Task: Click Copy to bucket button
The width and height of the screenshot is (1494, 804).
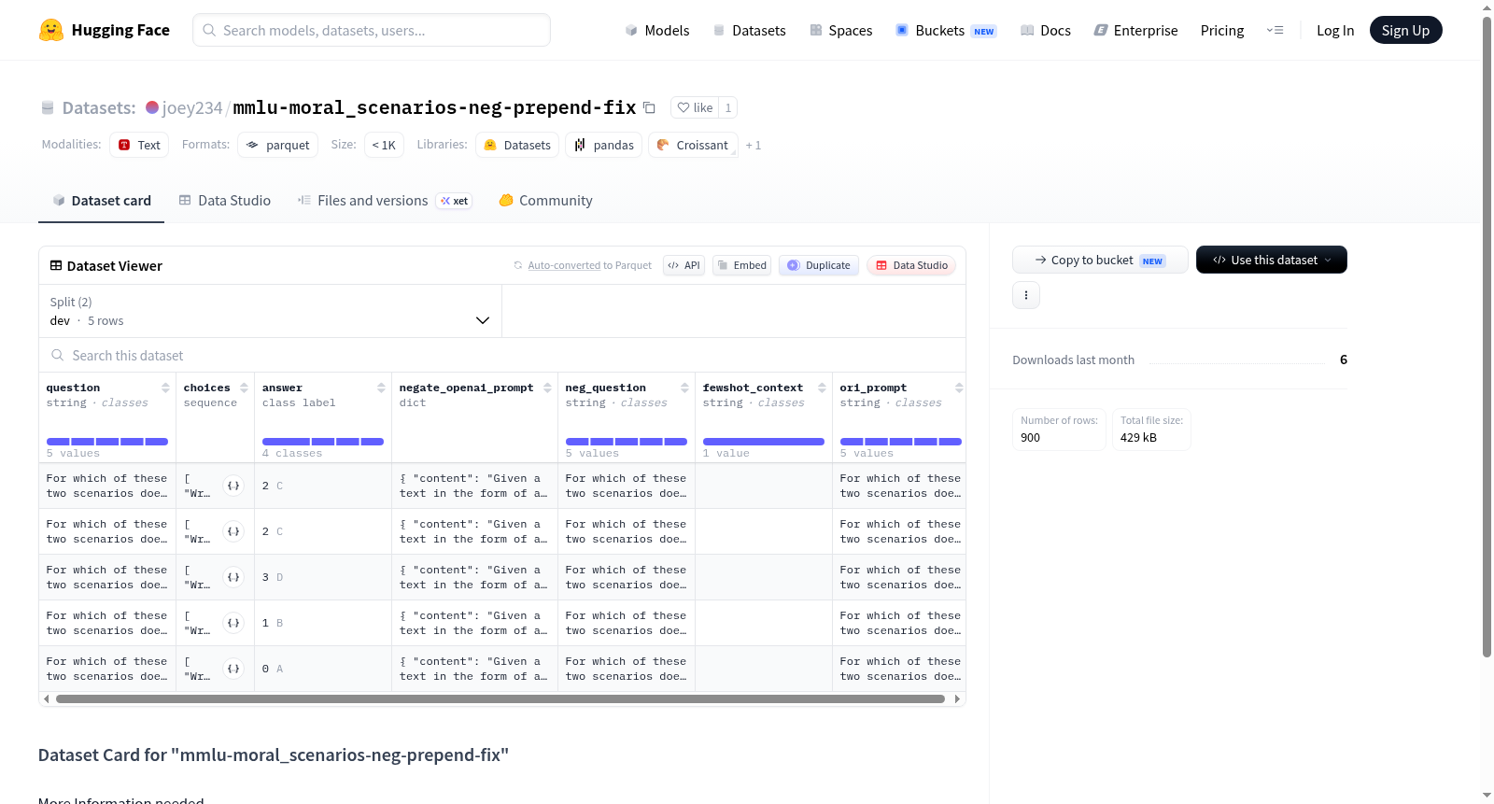Action: [1100, 260]
